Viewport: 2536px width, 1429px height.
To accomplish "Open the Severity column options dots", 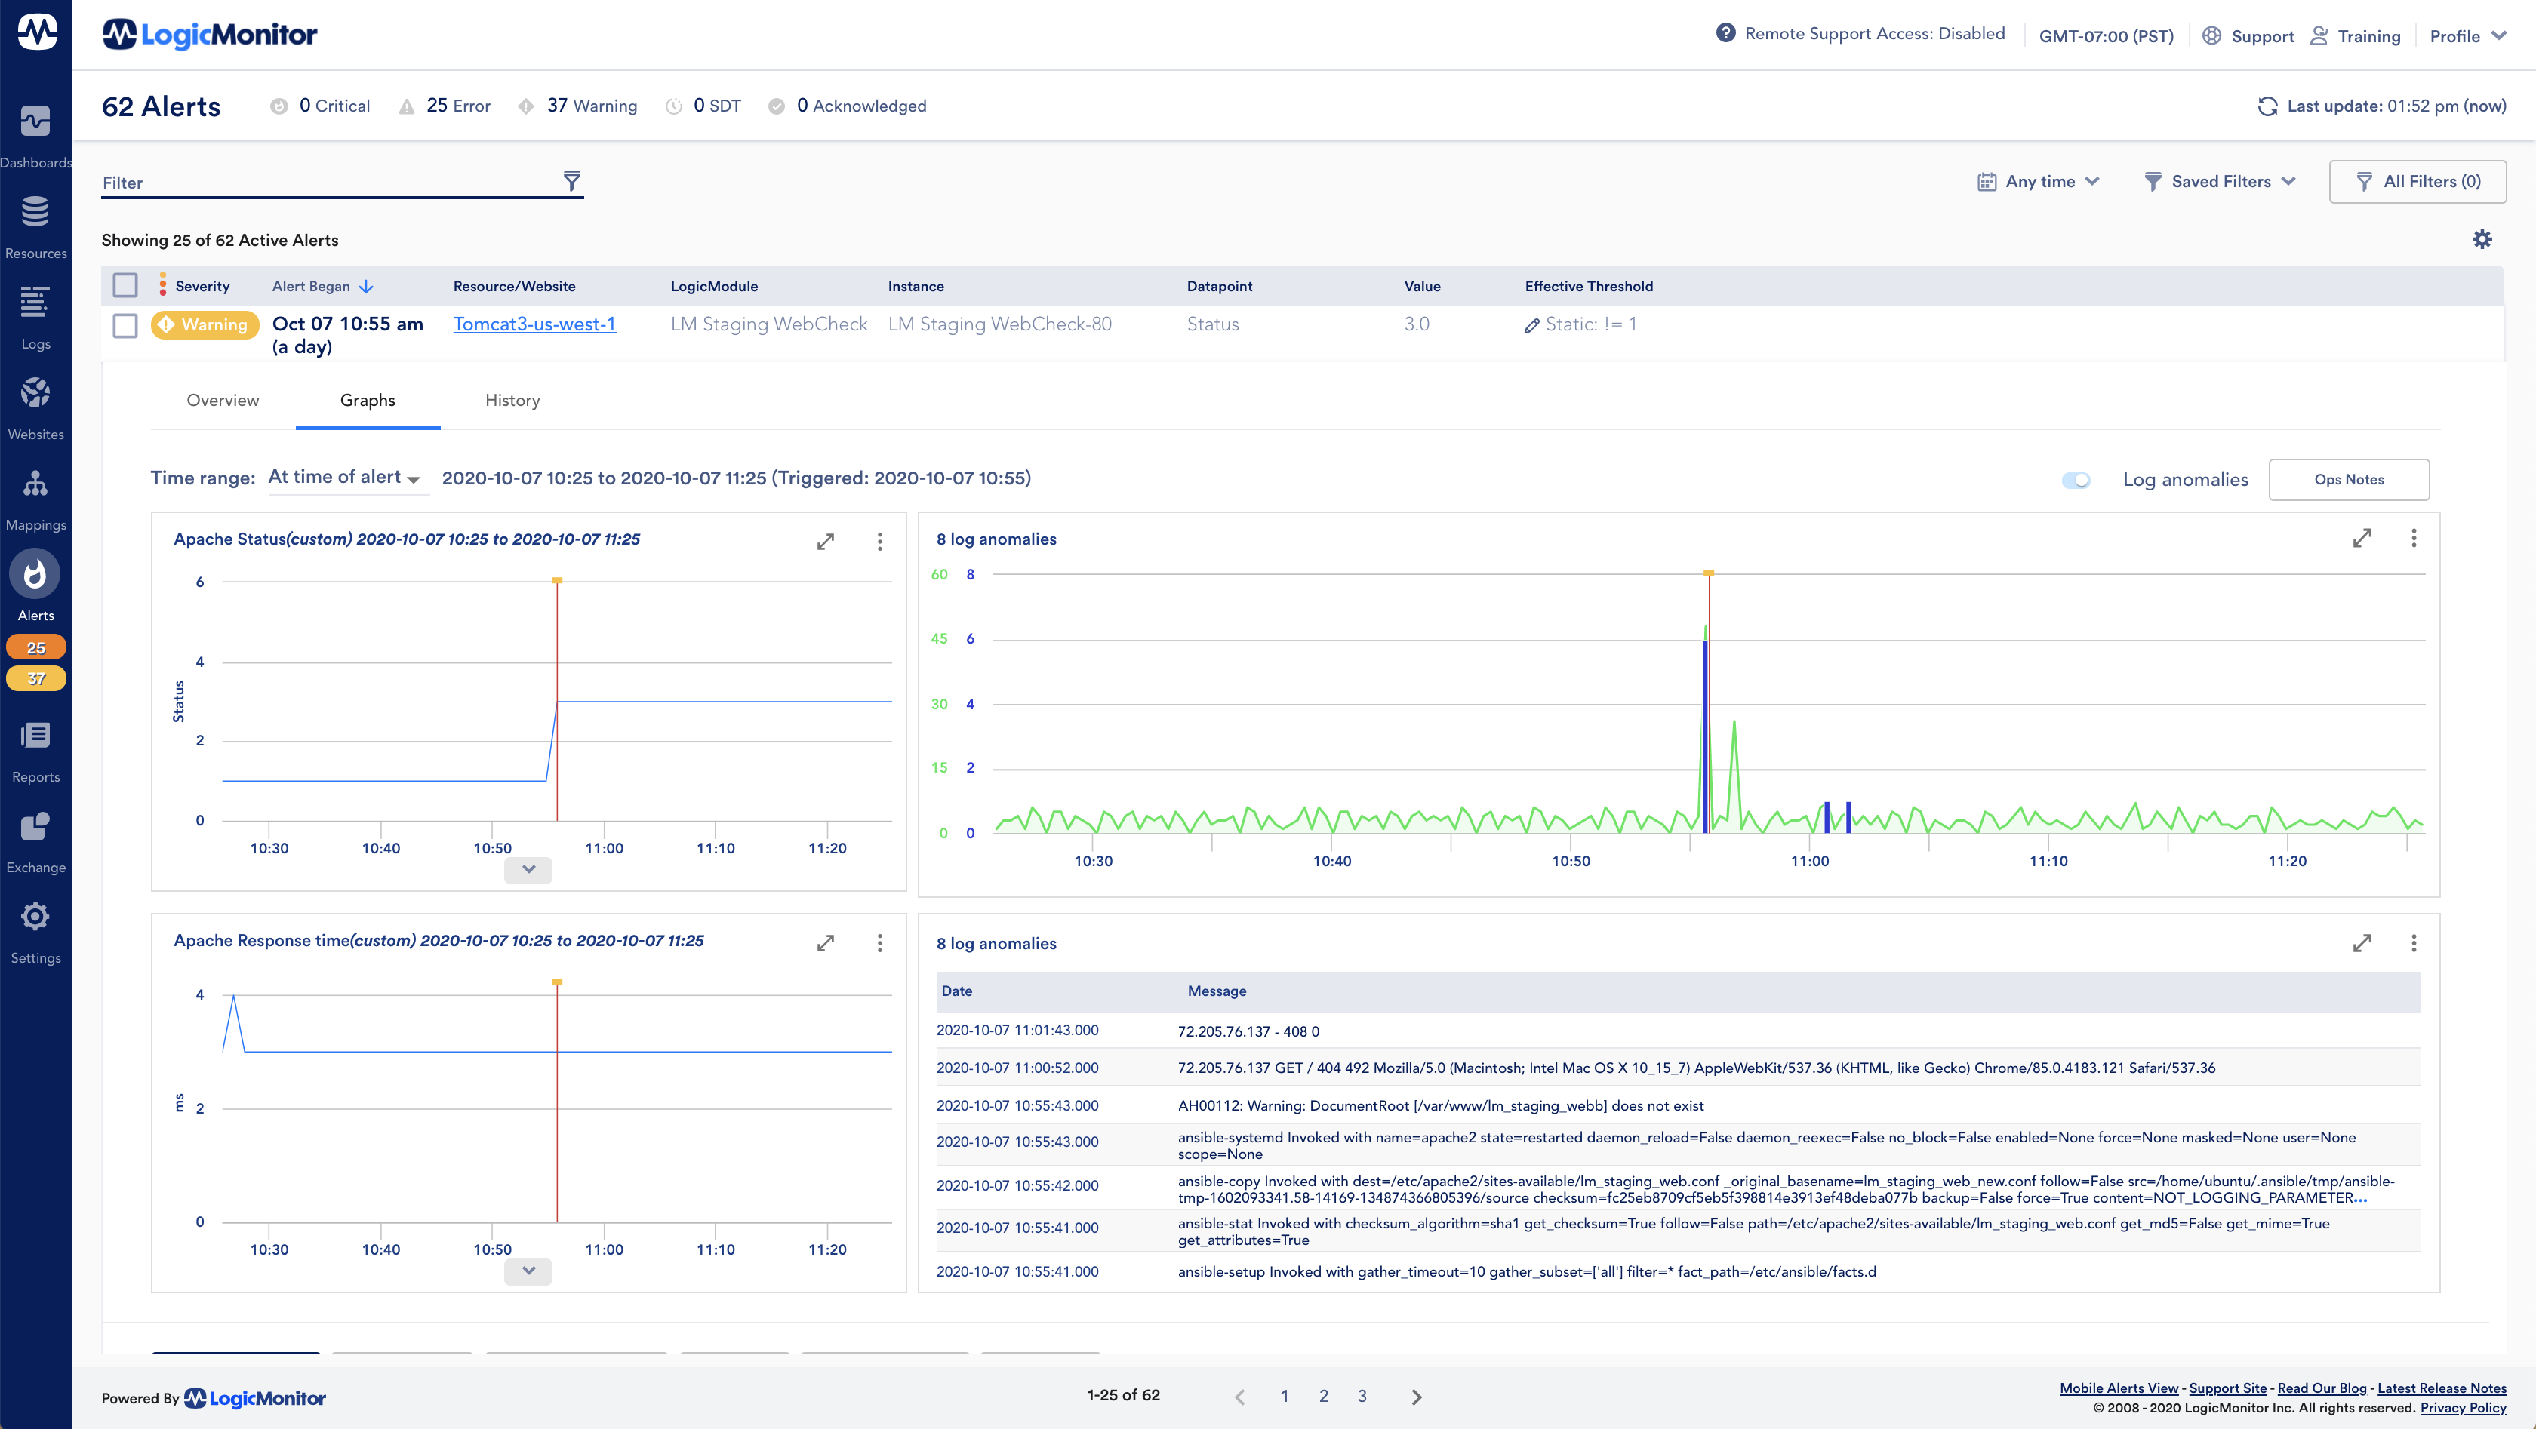I will (162, 285).
